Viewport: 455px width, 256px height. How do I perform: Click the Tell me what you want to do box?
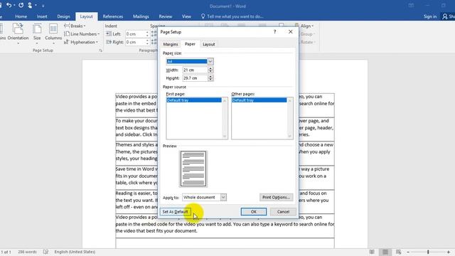pyautogui.click(x=232, y=16)
